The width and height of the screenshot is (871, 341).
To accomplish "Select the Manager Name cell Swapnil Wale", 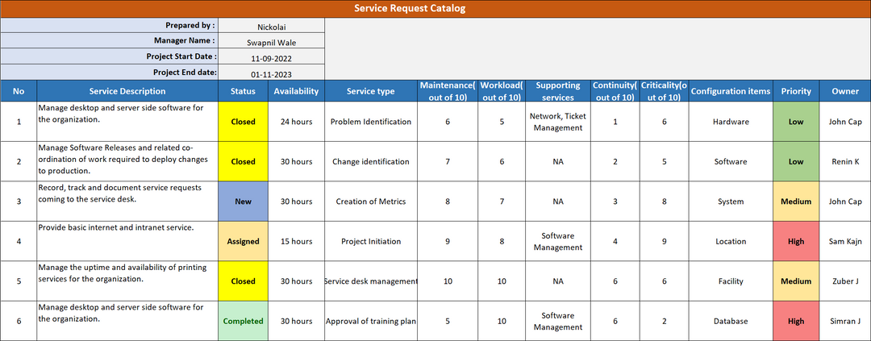I will click(271, 41).
